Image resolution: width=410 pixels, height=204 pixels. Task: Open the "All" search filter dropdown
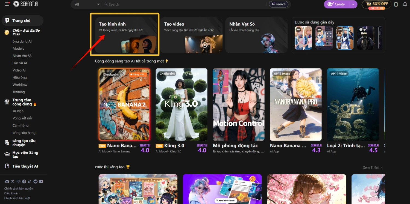pyautogui.click(x=87, y=4)
